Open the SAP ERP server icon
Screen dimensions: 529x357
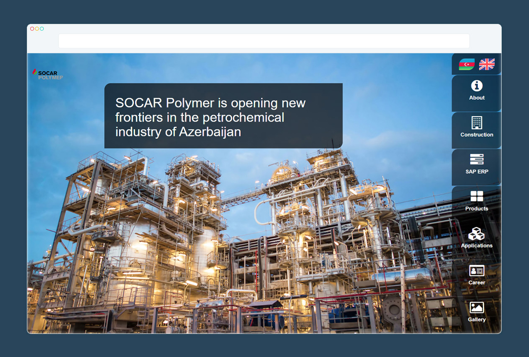tap(477, 159)
